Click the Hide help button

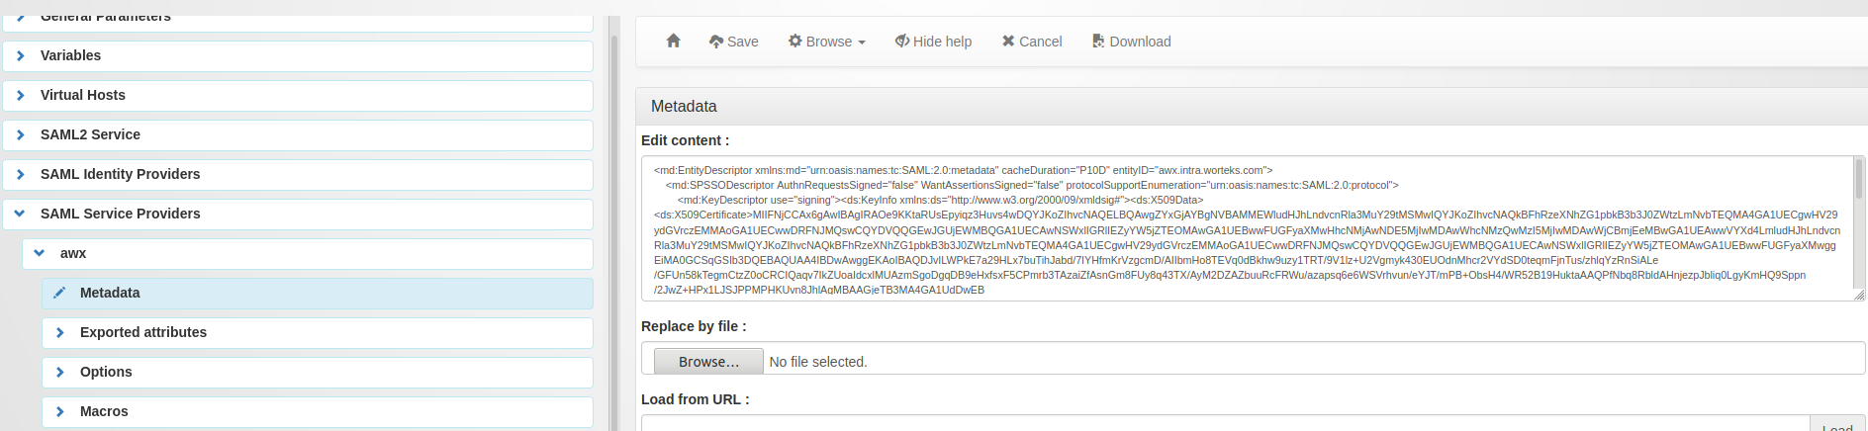(x=934, y=42)
